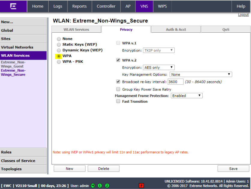Click the green 1 status indicator
251x189 pixels.
pos(100,186)
